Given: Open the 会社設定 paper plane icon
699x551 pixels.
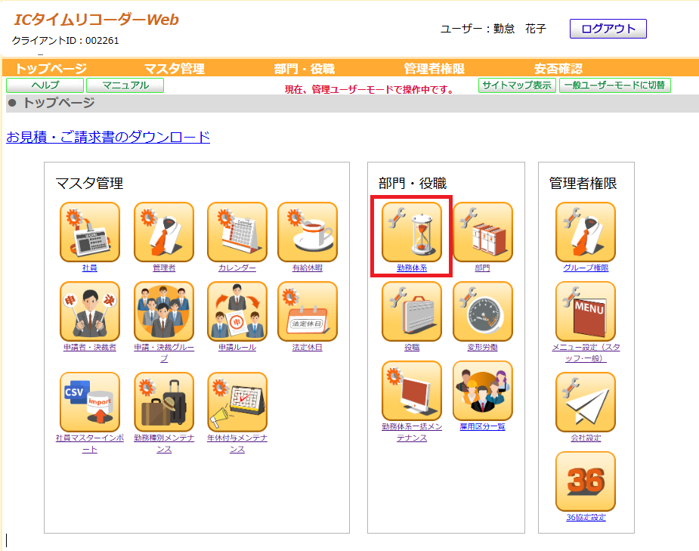Looking at the screenshot, I should [586, 402].
